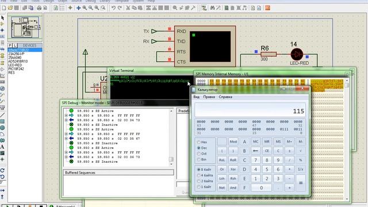Click the Virtual Terminal window title
This screenshot has width=368, height=207.
121,70
